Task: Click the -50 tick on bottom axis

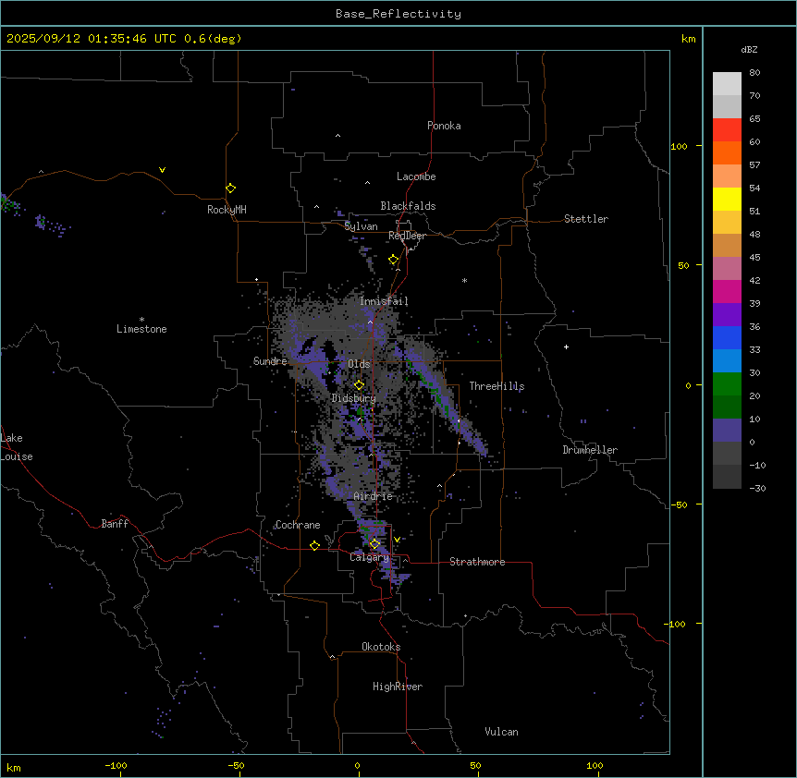Action: pyautogui.click(x=236, y=766)
